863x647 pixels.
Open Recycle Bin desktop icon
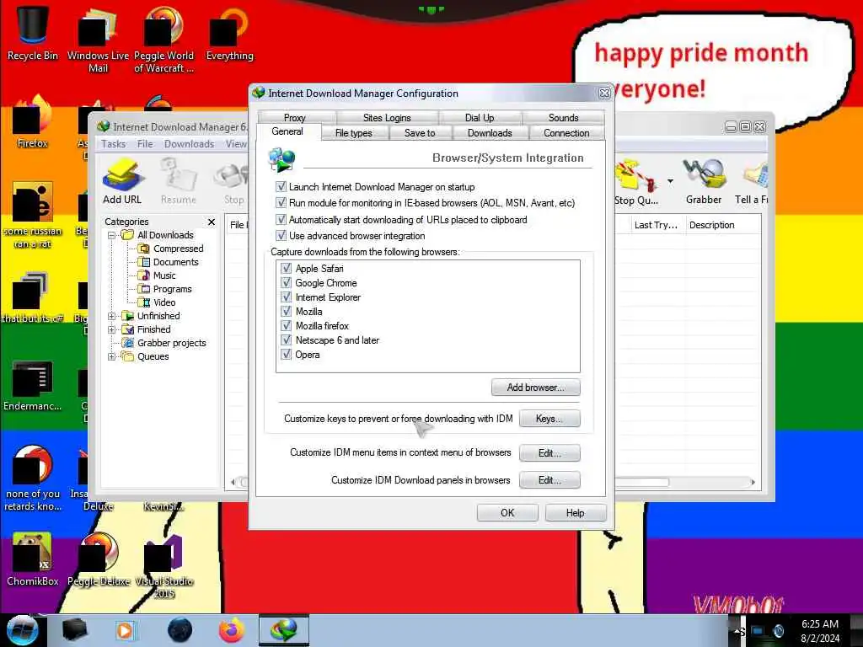pyautogui.click(x=33, y=34)
